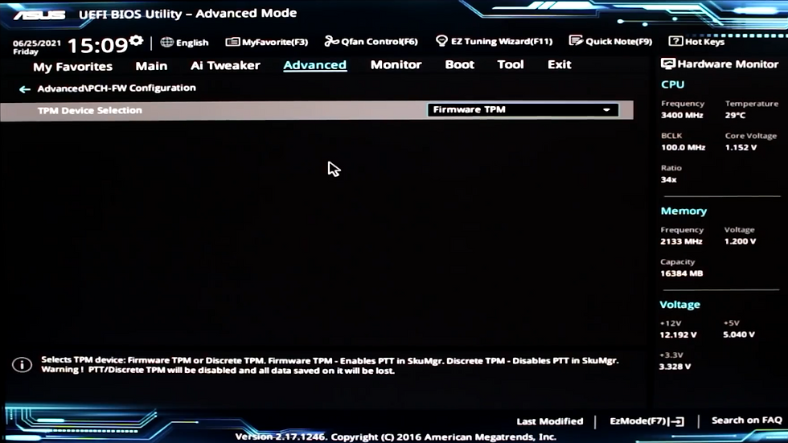Click the globe language icon
Viewport: 788px width, 443px height.
click(167, 42)
